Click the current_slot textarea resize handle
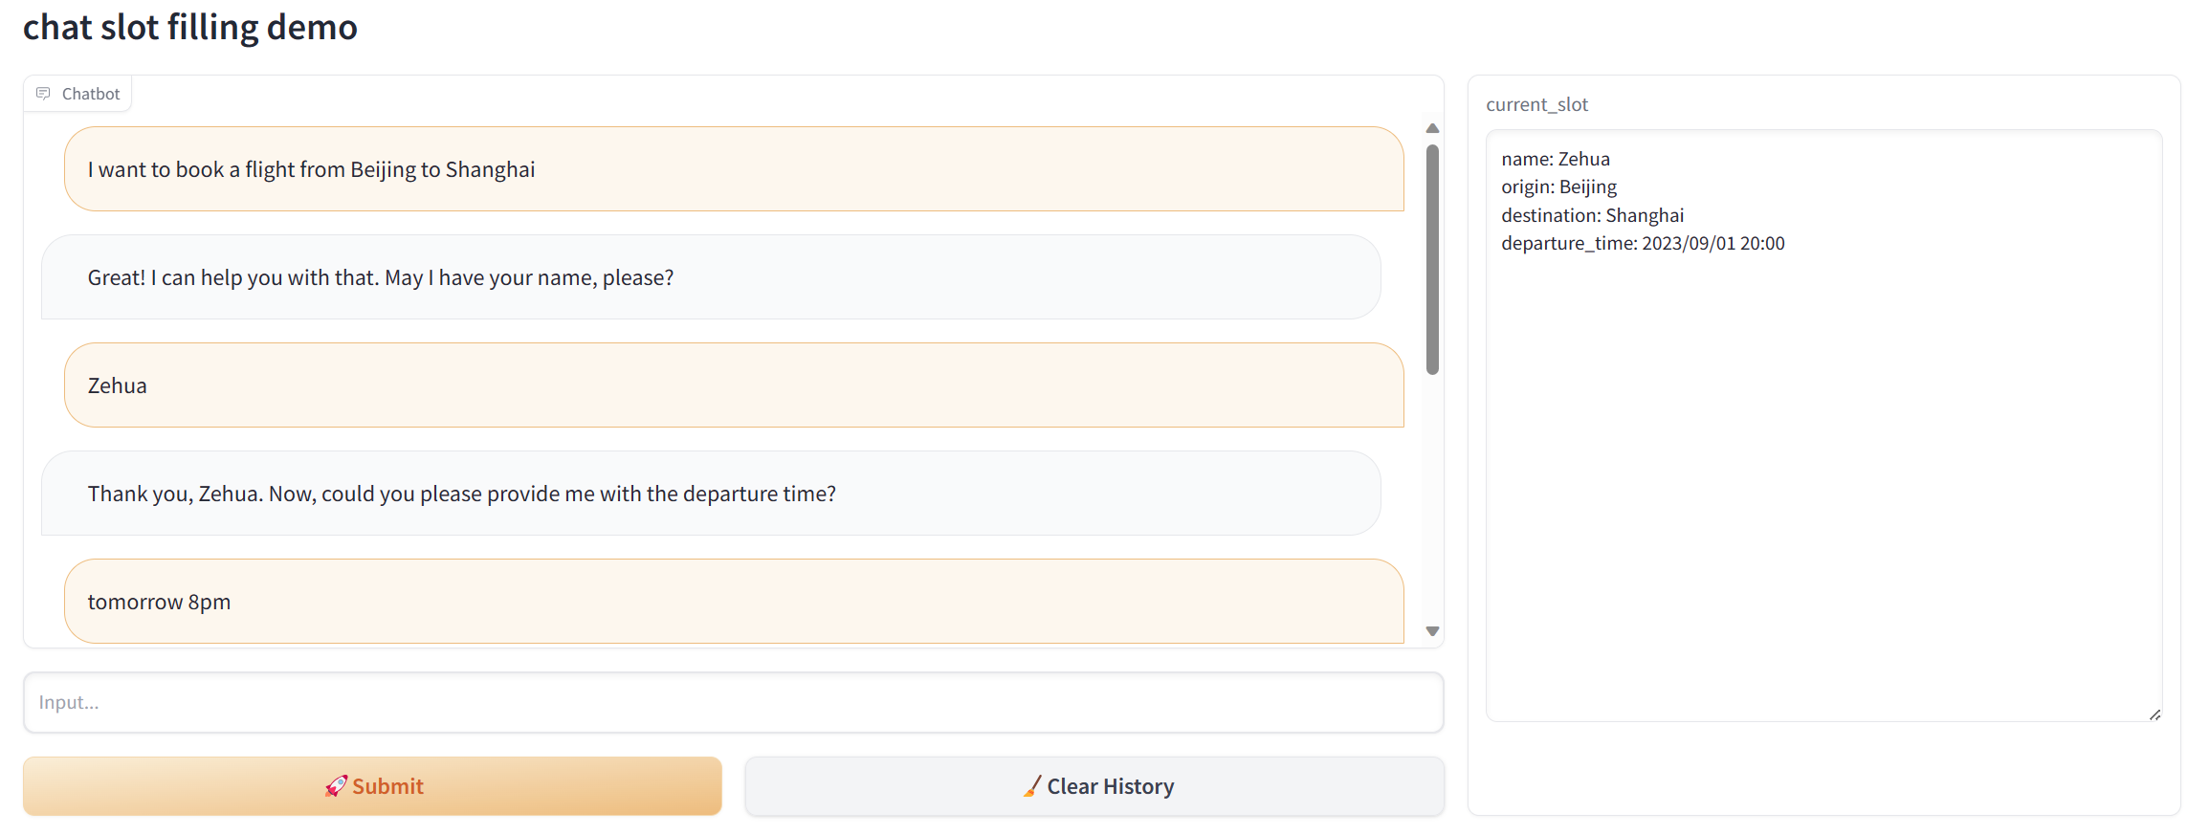This screenshot has height=835, width=2209. [2154, 714]
